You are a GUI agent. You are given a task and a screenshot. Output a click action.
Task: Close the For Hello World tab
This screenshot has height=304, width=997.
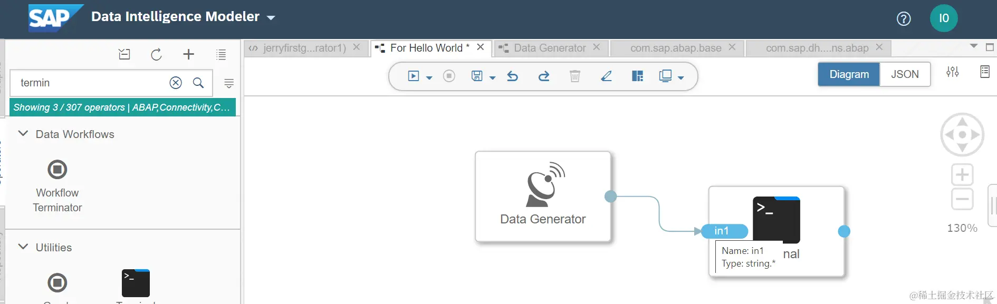click(x=481, y=47)
